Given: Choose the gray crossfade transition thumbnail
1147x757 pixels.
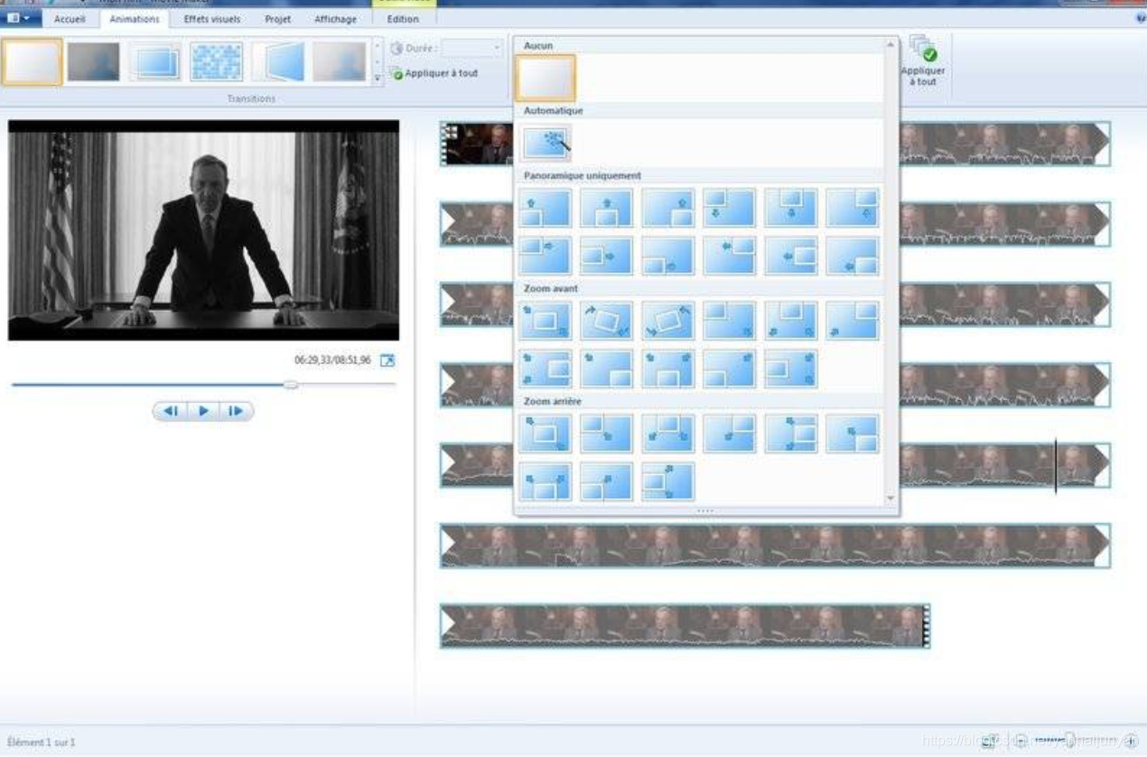Looking at the screenshot, I should [93, 61].
